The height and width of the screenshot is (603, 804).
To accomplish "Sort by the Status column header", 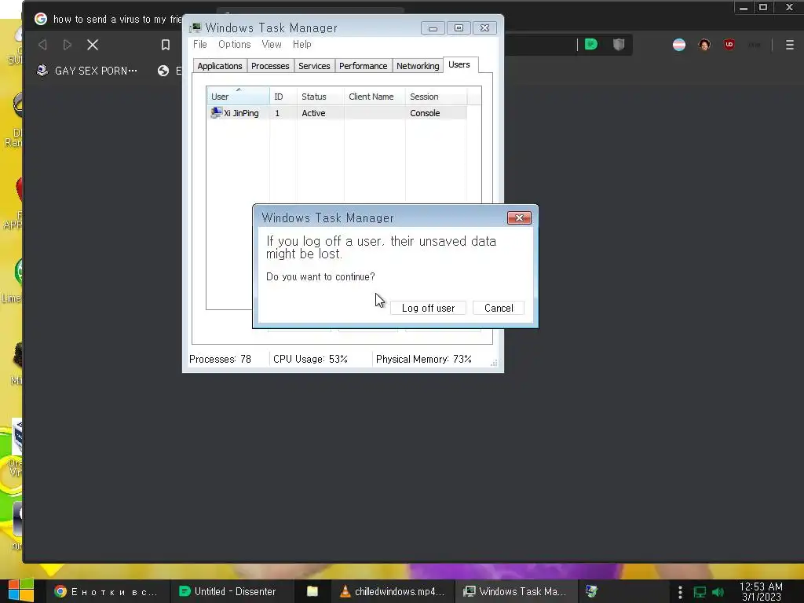I will [320, 97].
